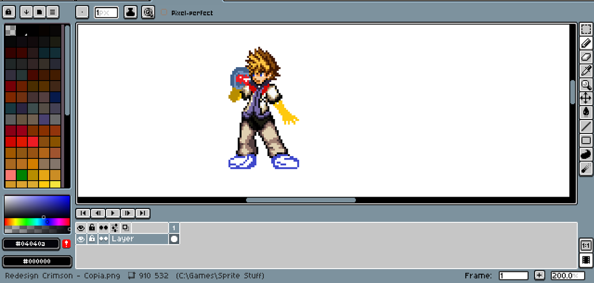This screenshot has width=594, height=283.
Task: Toggle continuous dots on Layer row
Action: pyautogui.click(x=103, y=239)
